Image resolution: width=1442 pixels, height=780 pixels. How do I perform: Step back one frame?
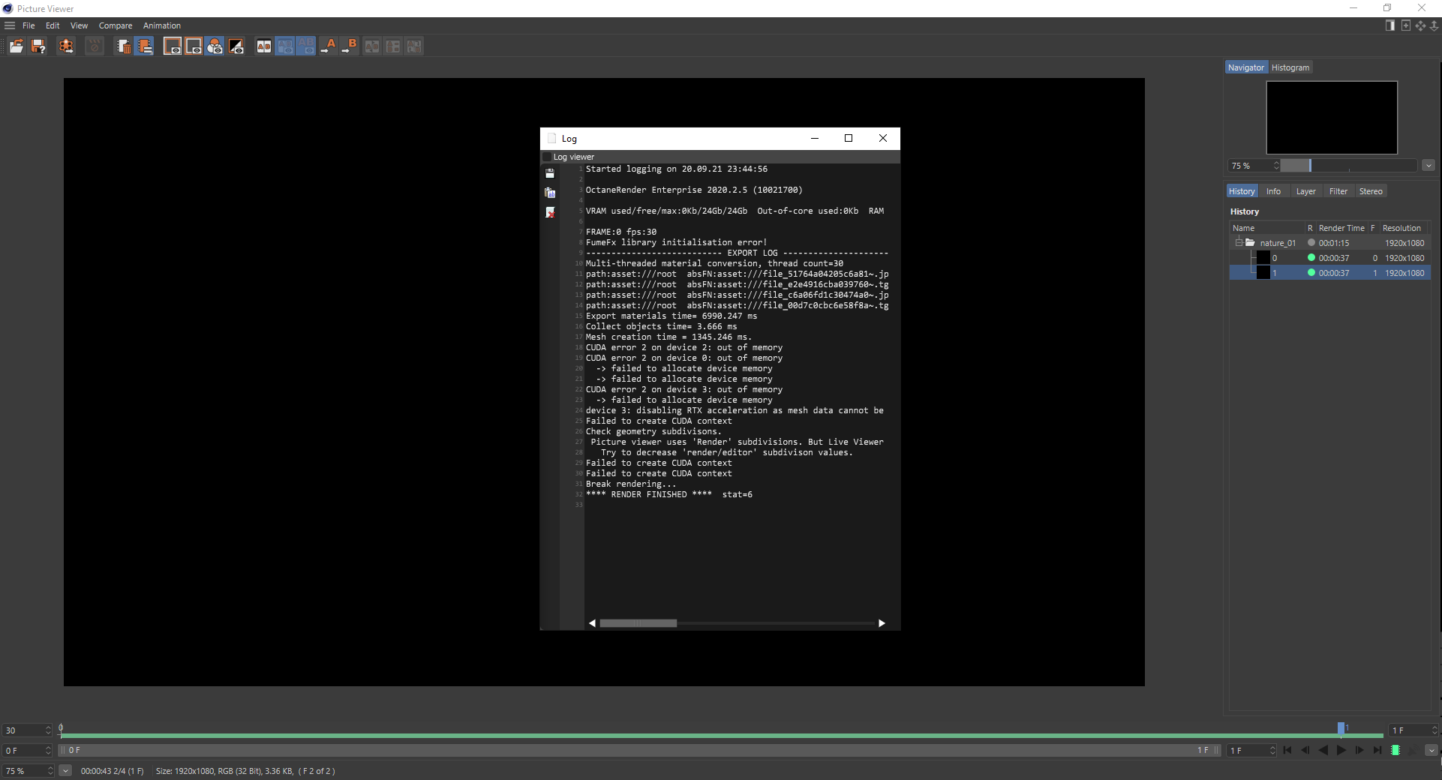[x=1305, y=750]
